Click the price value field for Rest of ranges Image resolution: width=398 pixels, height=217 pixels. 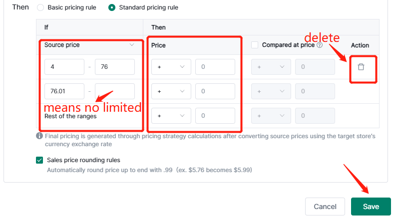point(215,116)
